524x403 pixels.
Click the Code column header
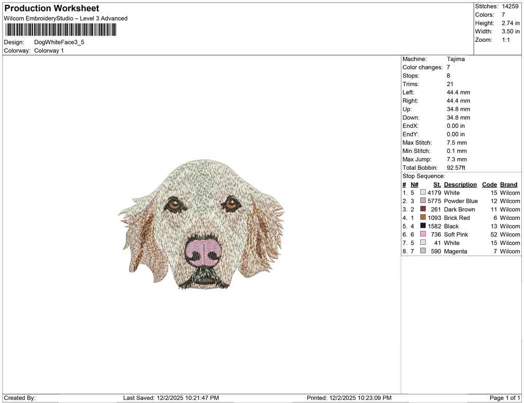[489, 184]
